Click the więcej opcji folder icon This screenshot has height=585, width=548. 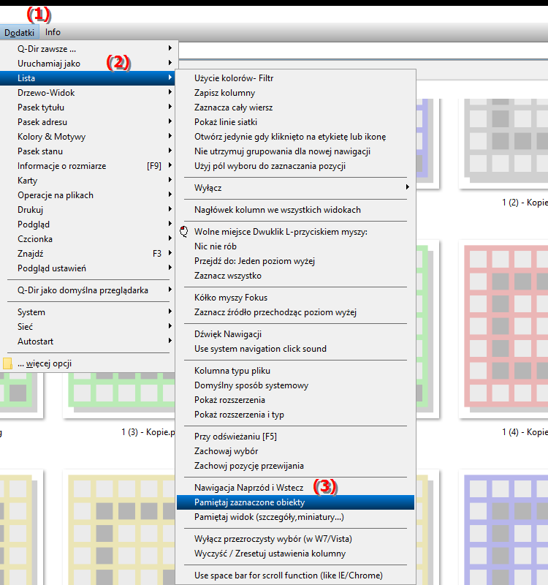(x=7, y=363)
